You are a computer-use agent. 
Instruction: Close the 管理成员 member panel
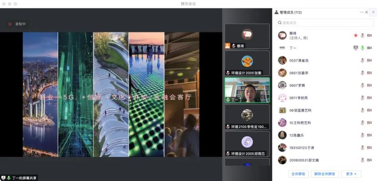(x=367, y=12)
